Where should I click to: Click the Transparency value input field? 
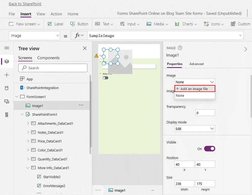point(205,113)
